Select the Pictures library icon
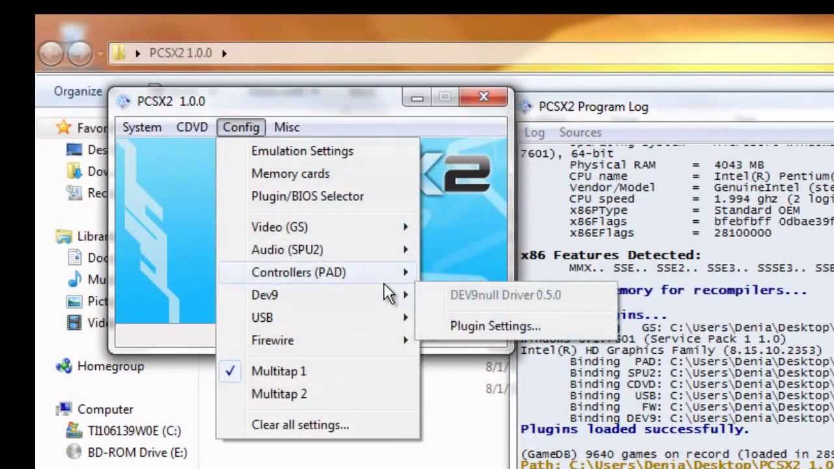Viewport: 834px width, 469px height. coord(75,301)
